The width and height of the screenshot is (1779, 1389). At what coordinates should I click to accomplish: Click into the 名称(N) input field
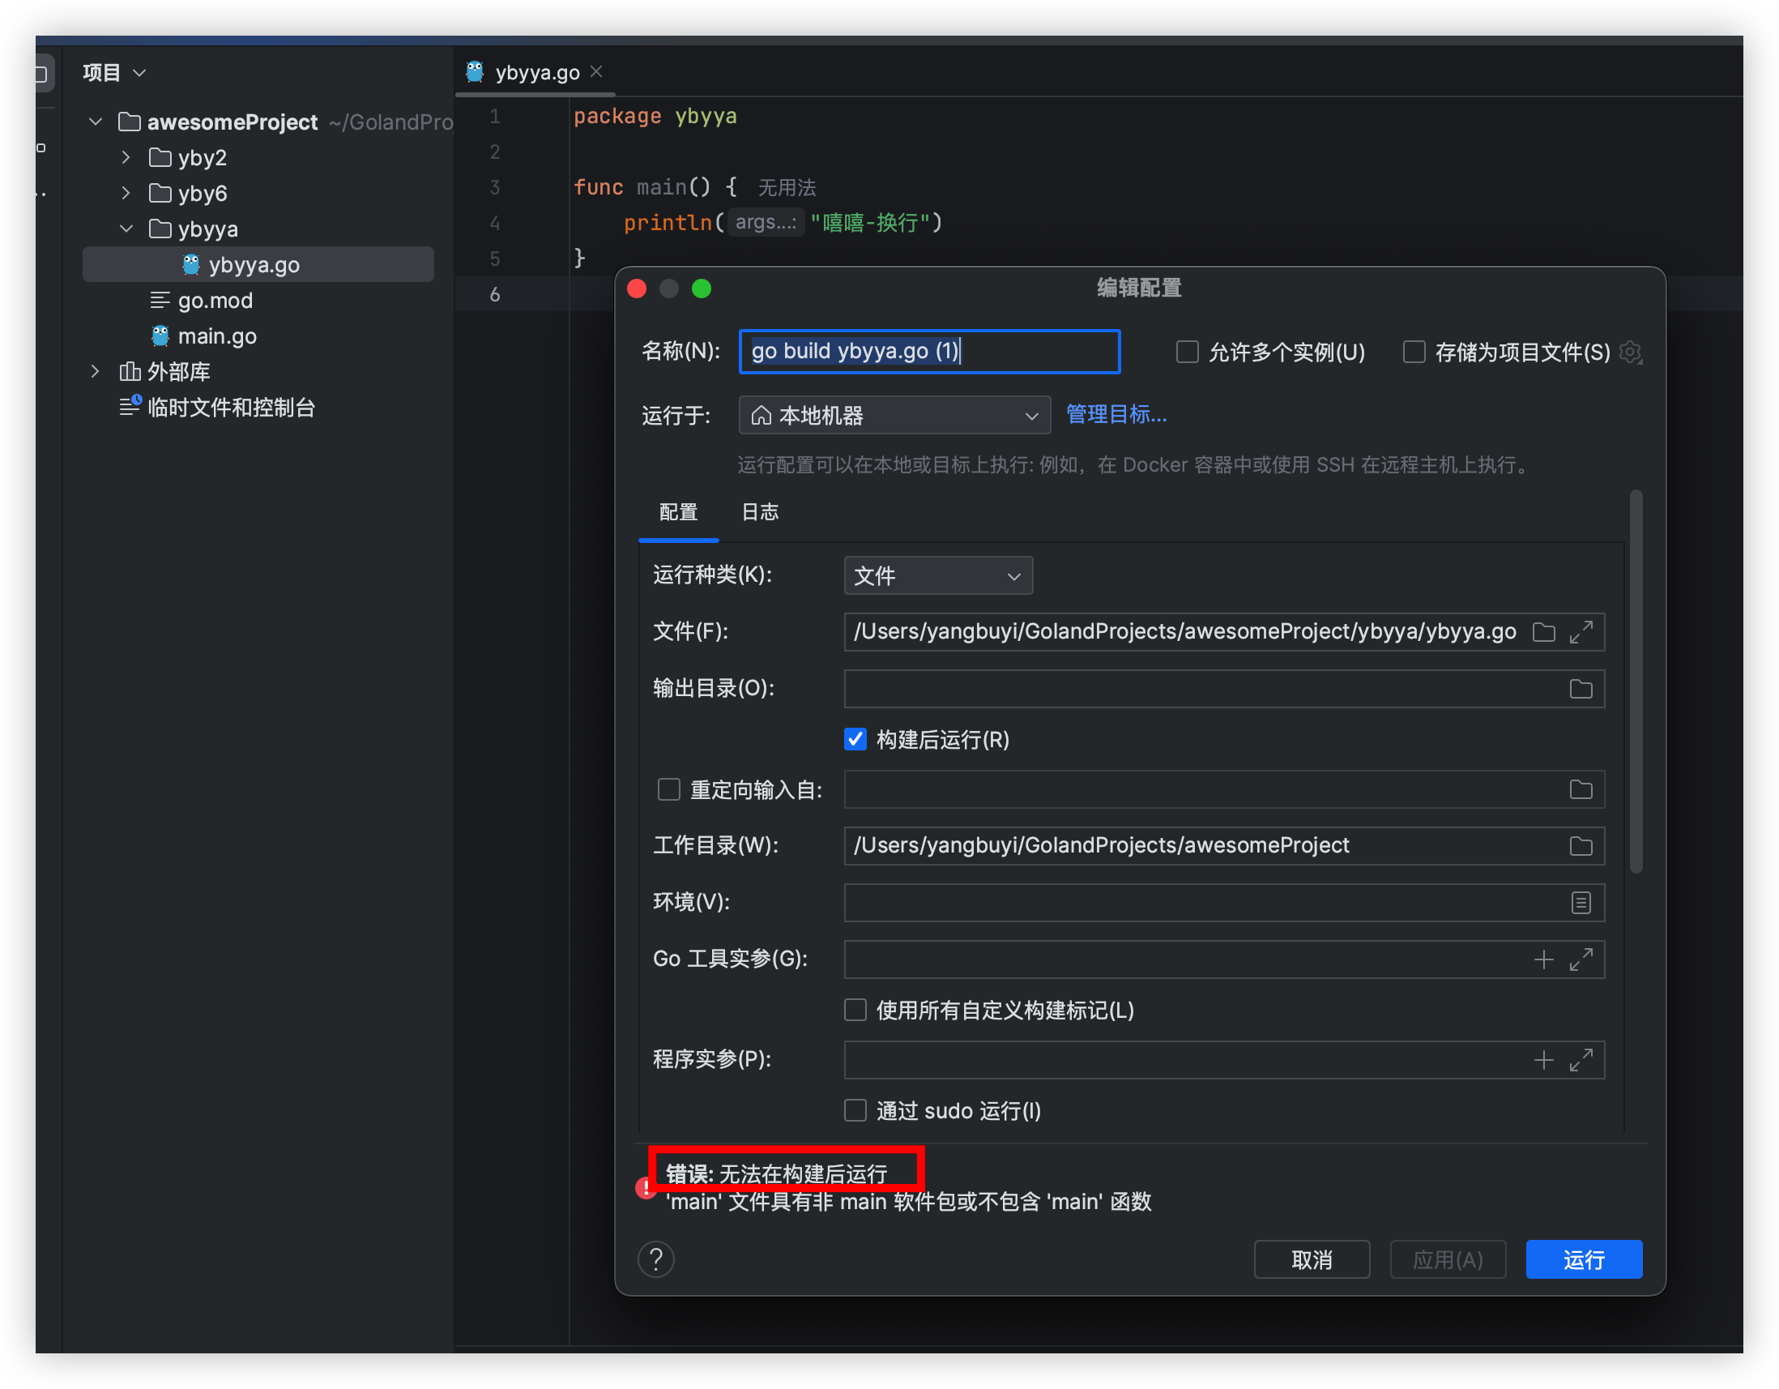pyautogui.click(x=929, y=352)
